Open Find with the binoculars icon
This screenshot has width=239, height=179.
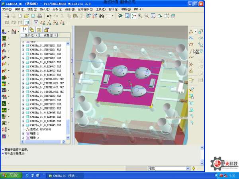coord(102,16)
